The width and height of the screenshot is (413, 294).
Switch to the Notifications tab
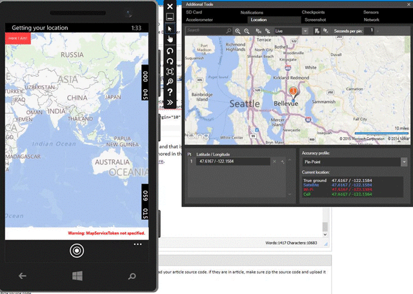point(252,12)
